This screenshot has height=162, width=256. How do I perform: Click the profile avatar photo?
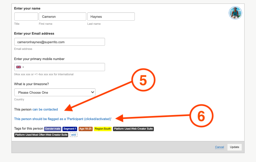(x=235, y=13)
